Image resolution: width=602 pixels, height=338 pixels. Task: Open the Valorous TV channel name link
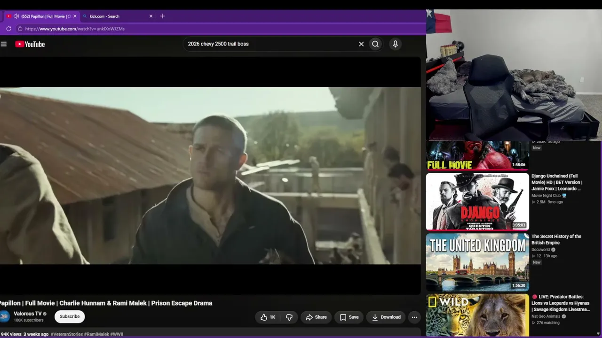click(28, 314)
